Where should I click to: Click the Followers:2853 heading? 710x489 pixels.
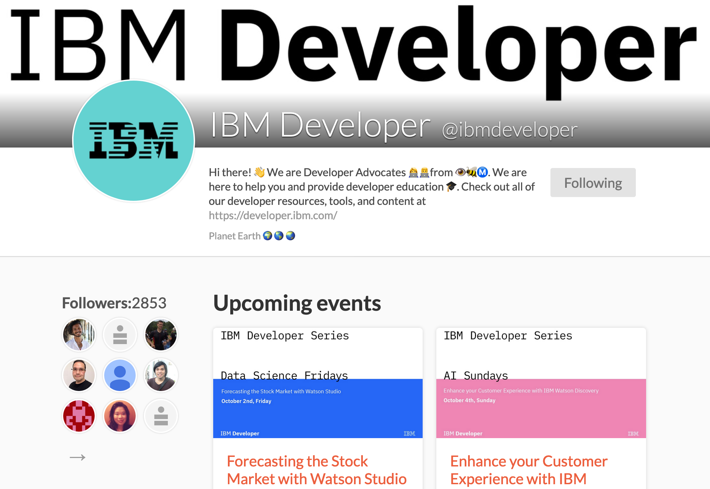tap(114, 303)
